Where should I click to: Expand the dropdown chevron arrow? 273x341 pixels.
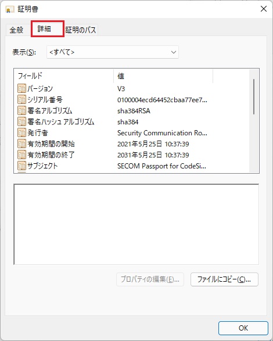coord(173,52)
